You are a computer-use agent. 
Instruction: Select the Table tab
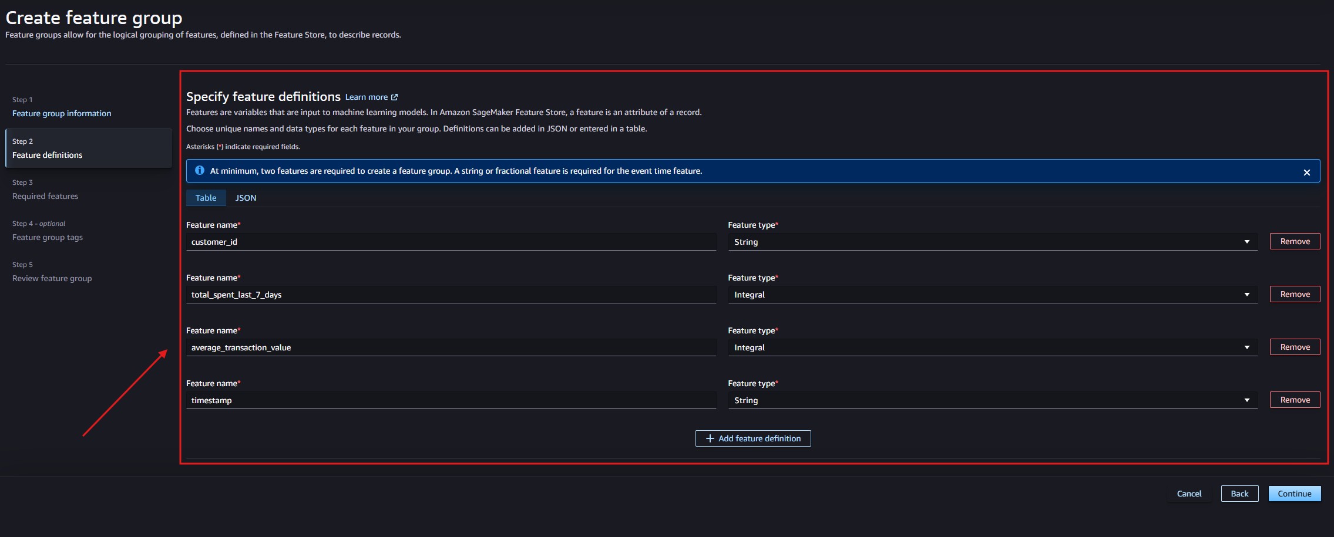[x=206, y=198]
